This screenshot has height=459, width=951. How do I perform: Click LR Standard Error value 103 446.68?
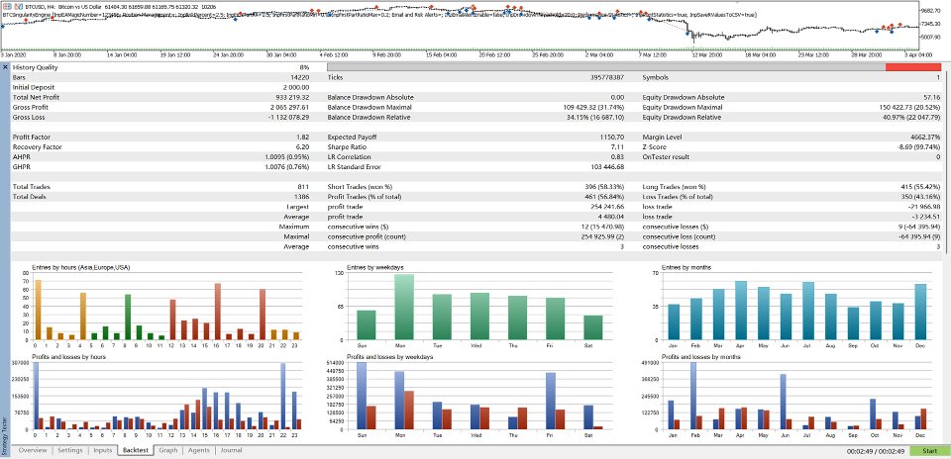(608, 166)
